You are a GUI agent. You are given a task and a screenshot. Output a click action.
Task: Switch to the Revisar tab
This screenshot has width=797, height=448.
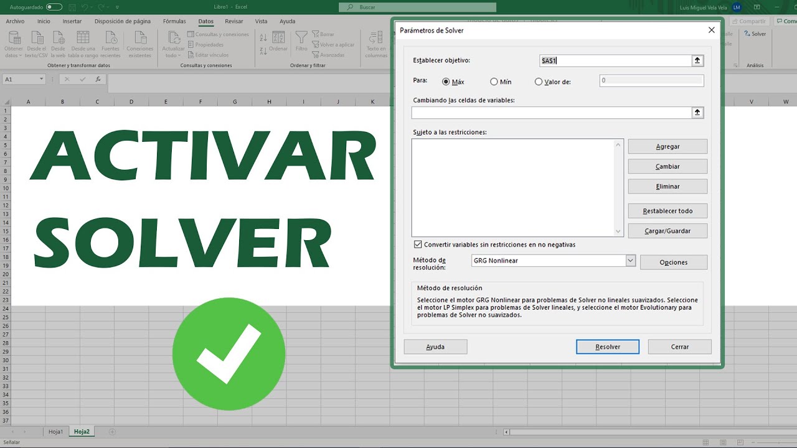click(234, 21)
